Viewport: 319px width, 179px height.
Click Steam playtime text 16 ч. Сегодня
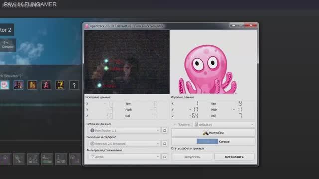8,45
